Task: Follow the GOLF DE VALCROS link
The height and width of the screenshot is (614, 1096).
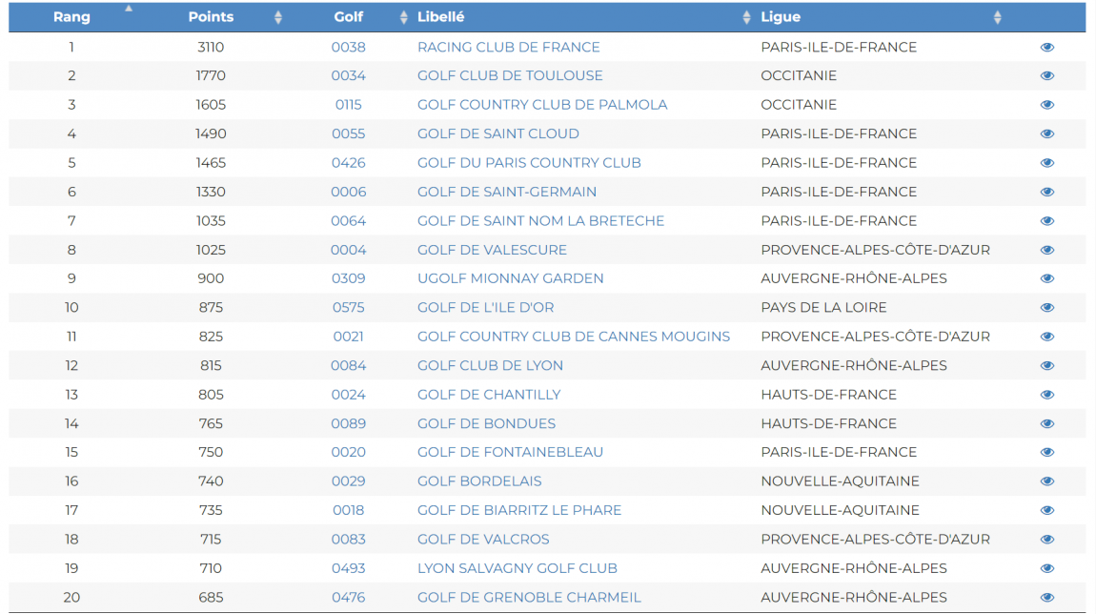Action: click(x=483, y=540)
